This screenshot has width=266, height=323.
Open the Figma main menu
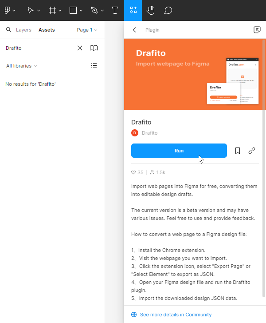9,10
